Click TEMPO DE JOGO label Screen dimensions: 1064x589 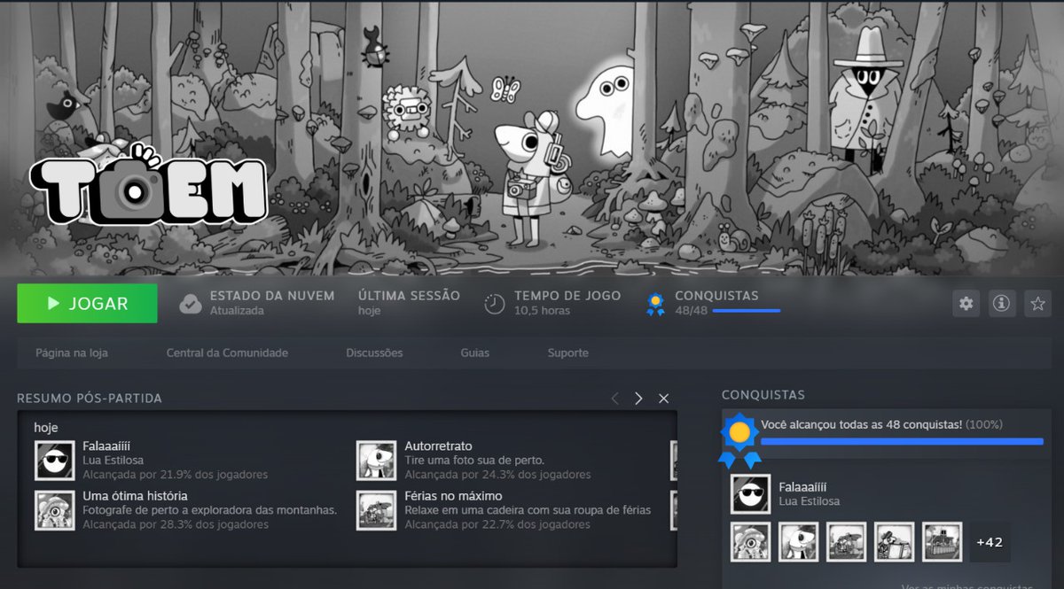pyautogui.click(x=567, y=296)
